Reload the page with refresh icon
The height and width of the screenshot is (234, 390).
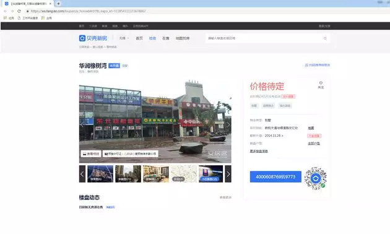(19, 11)
